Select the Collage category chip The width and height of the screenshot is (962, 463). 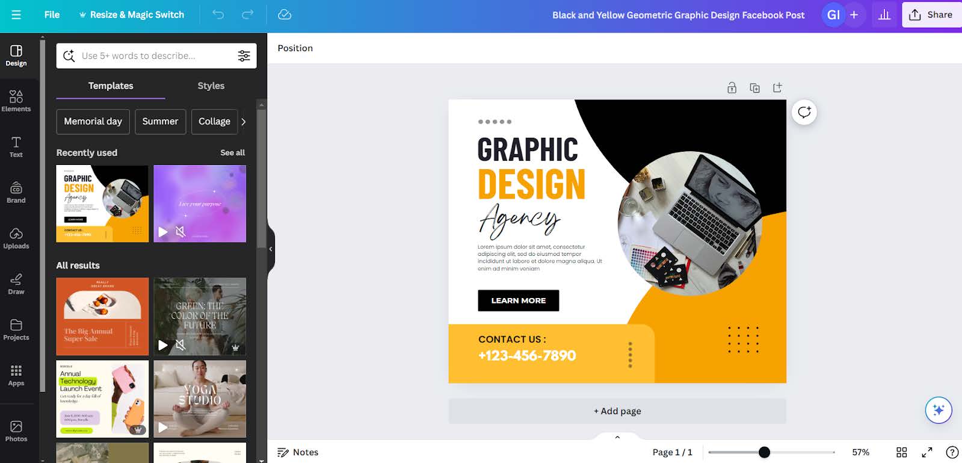[214, 122]
